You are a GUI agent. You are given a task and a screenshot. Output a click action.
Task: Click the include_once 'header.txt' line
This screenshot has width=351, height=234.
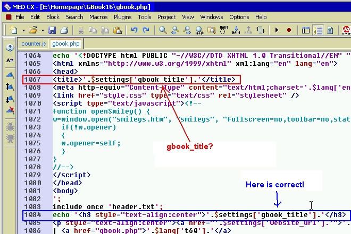click(x=108, y=207)
